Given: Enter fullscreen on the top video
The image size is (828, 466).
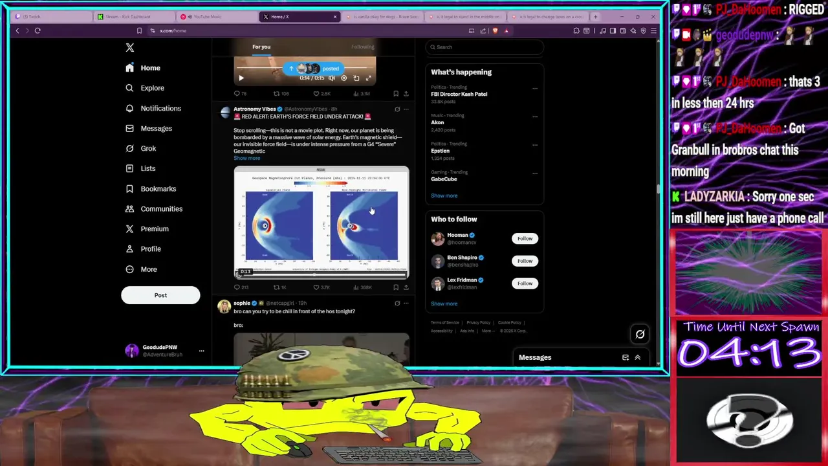Looking at the screenshot, I should (x=369, y=78).
